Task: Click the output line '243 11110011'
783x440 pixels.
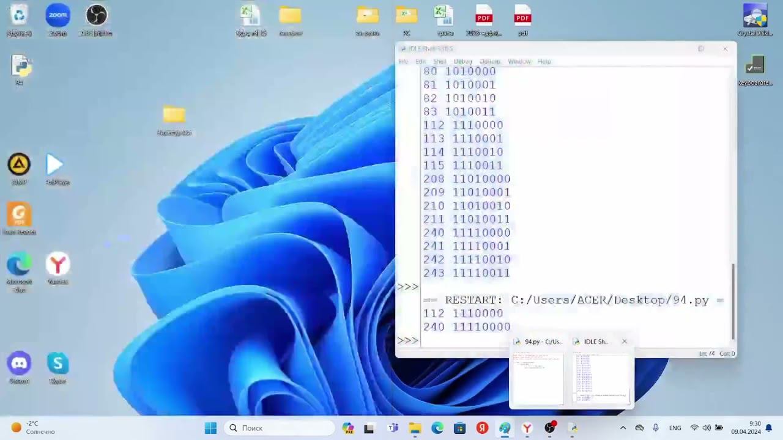Action: 467,273
